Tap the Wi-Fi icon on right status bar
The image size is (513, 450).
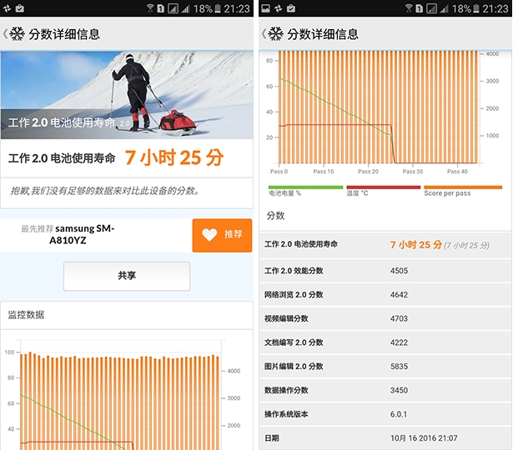(409, 8)
